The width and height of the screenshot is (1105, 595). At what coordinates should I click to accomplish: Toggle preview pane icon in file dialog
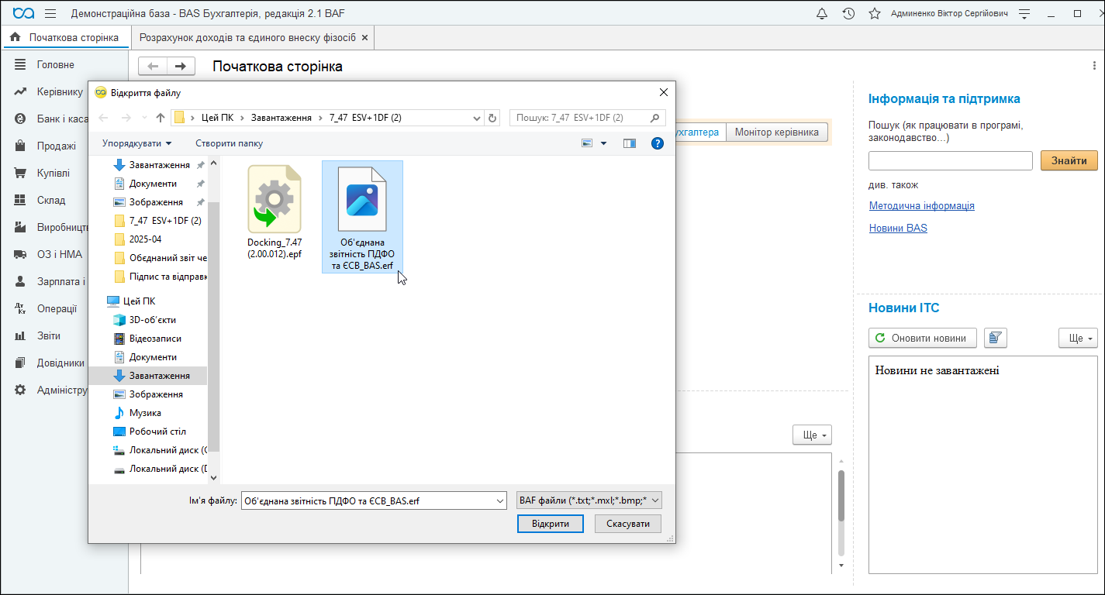pos(630,143)
